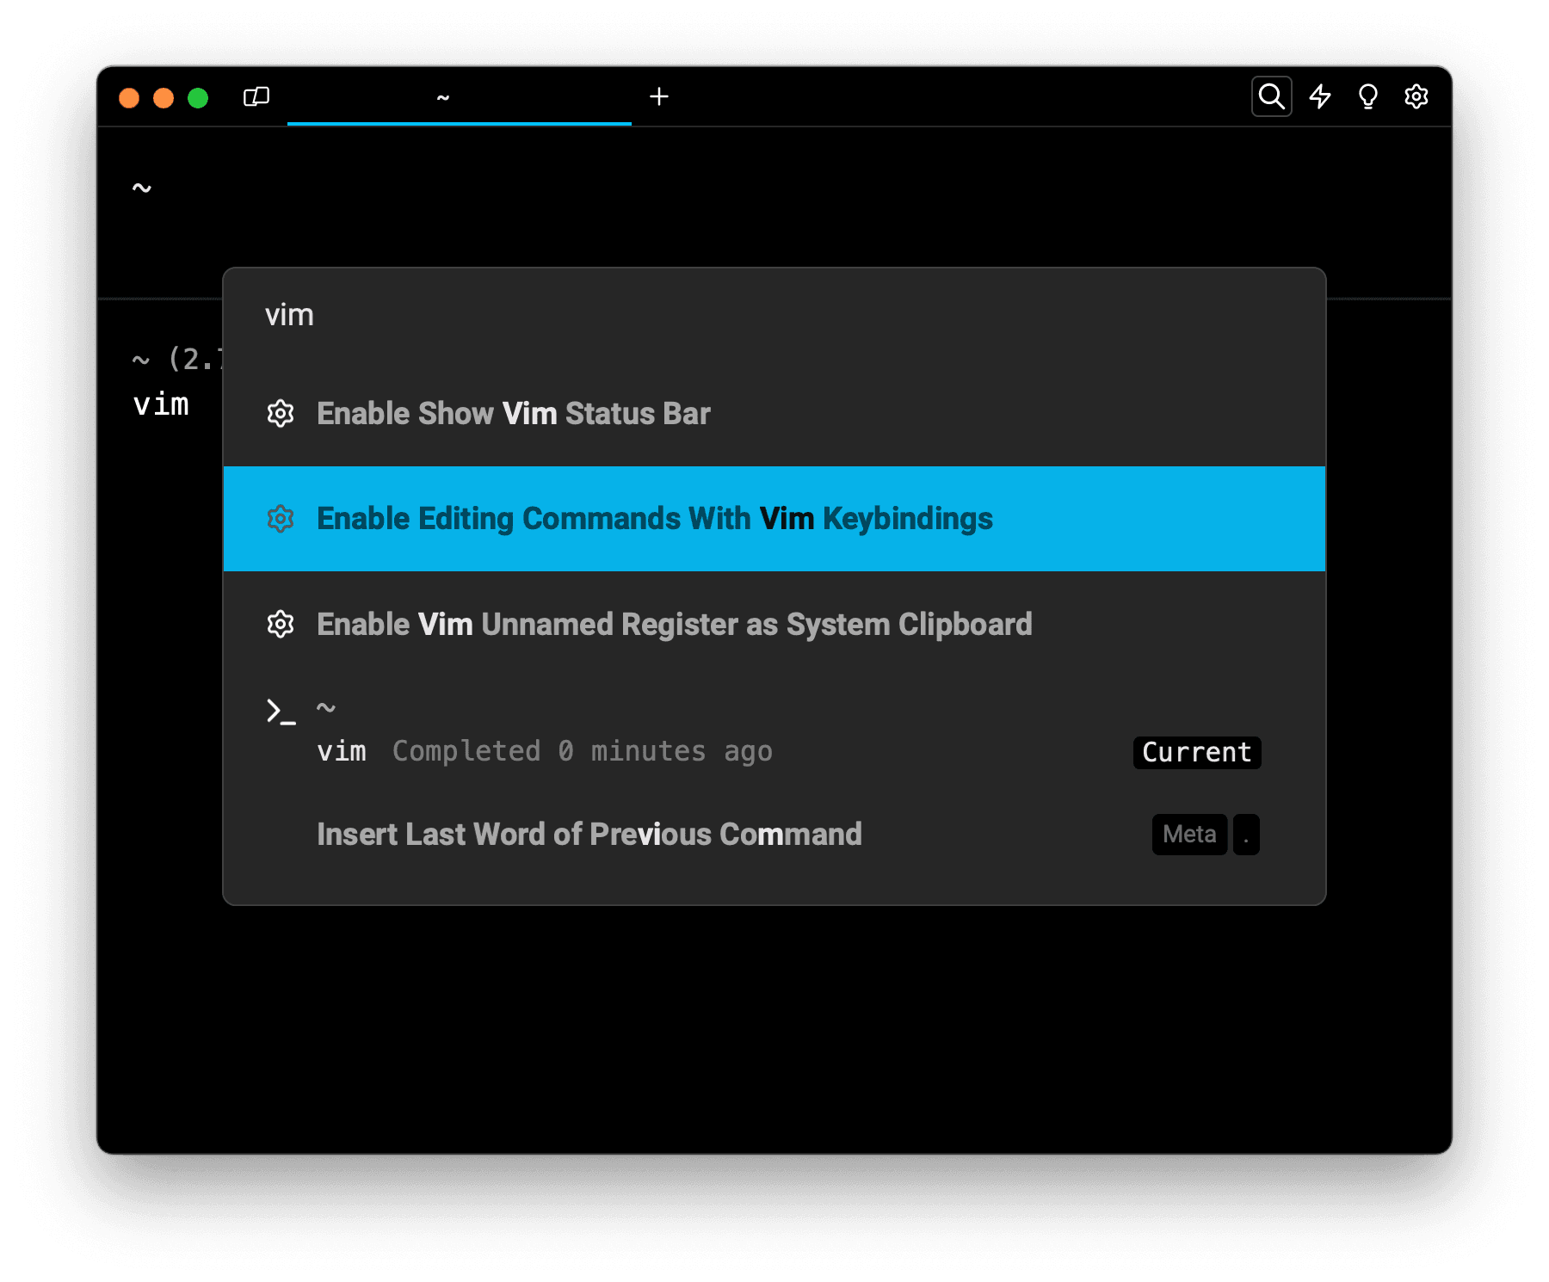This screenshot has height=1282, width=1549.
Task: Add a new tab with the plus icon
Action: point(658,96)
